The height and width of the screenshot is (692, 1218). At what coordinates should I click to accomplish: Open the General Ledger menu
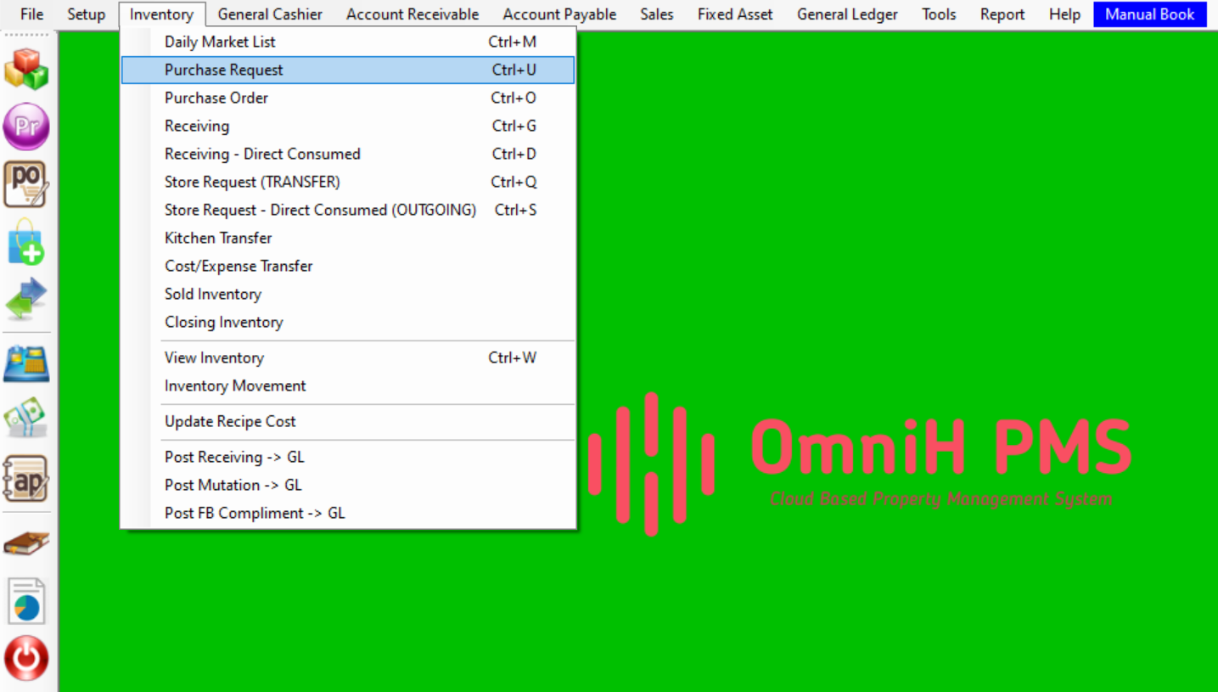coord(847,14)
